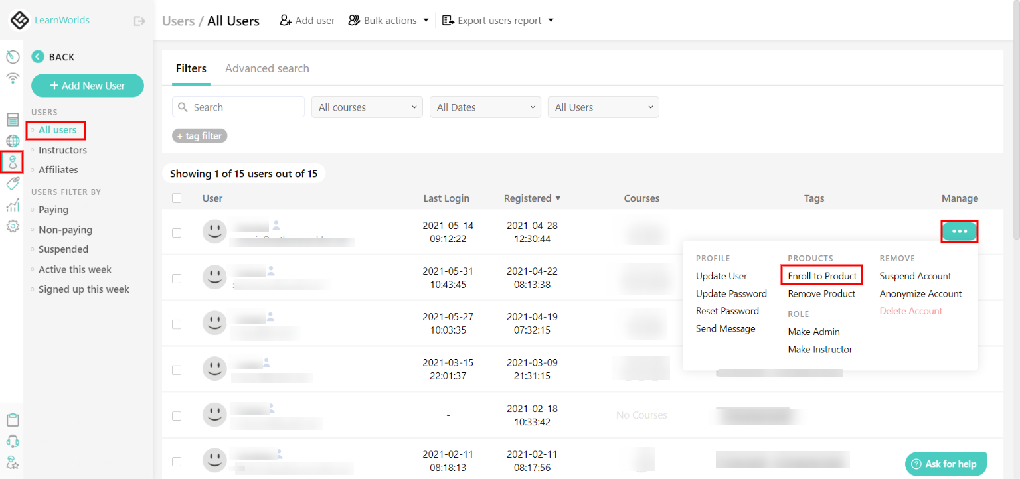This screenshot has height=479, width=1020.
Task: Select the globe site icon in sidebar
Action: [x=12, y=141]
